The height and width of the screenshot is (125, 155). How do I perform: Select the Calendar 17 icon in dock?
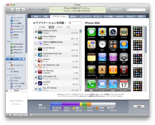click(124, 84)
